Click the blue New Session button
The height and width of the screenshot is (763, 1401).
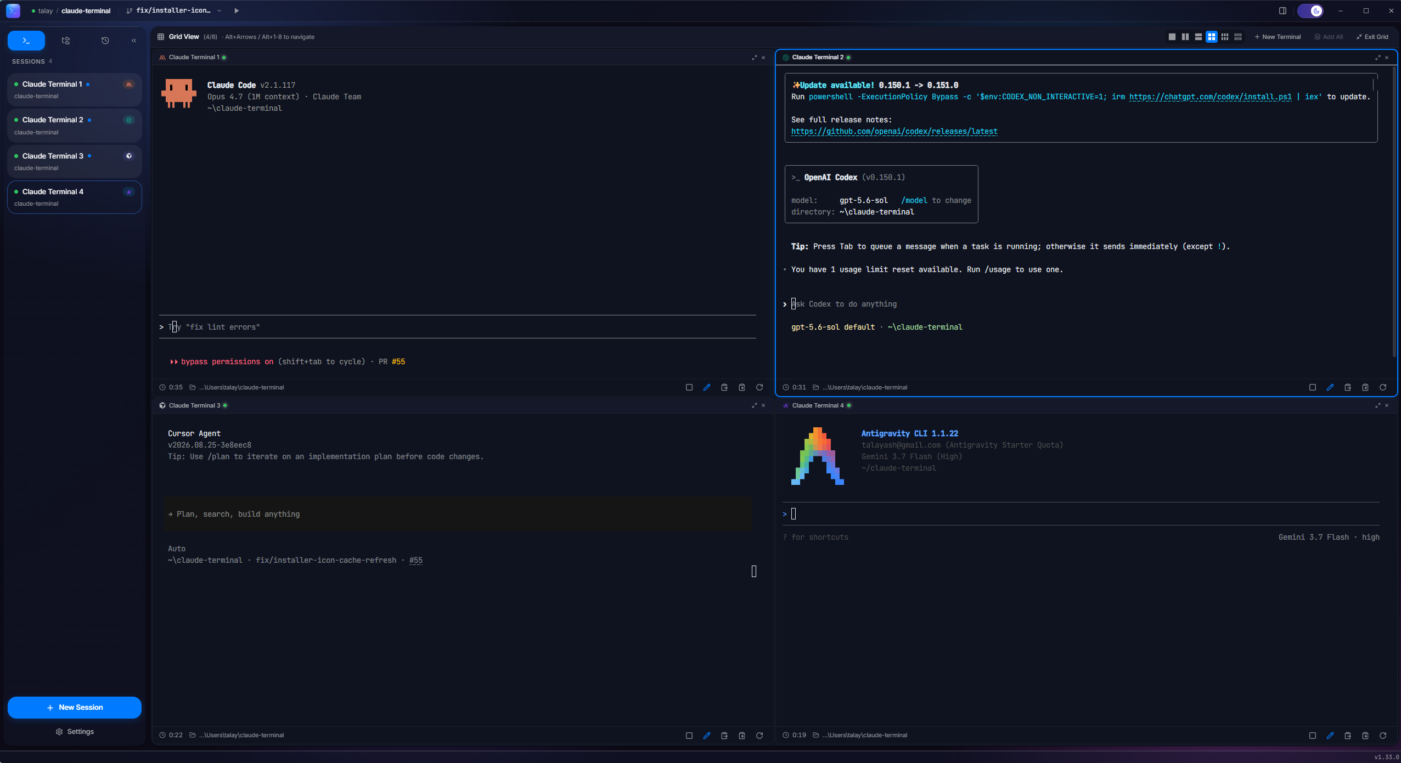[x=75, y=708]
